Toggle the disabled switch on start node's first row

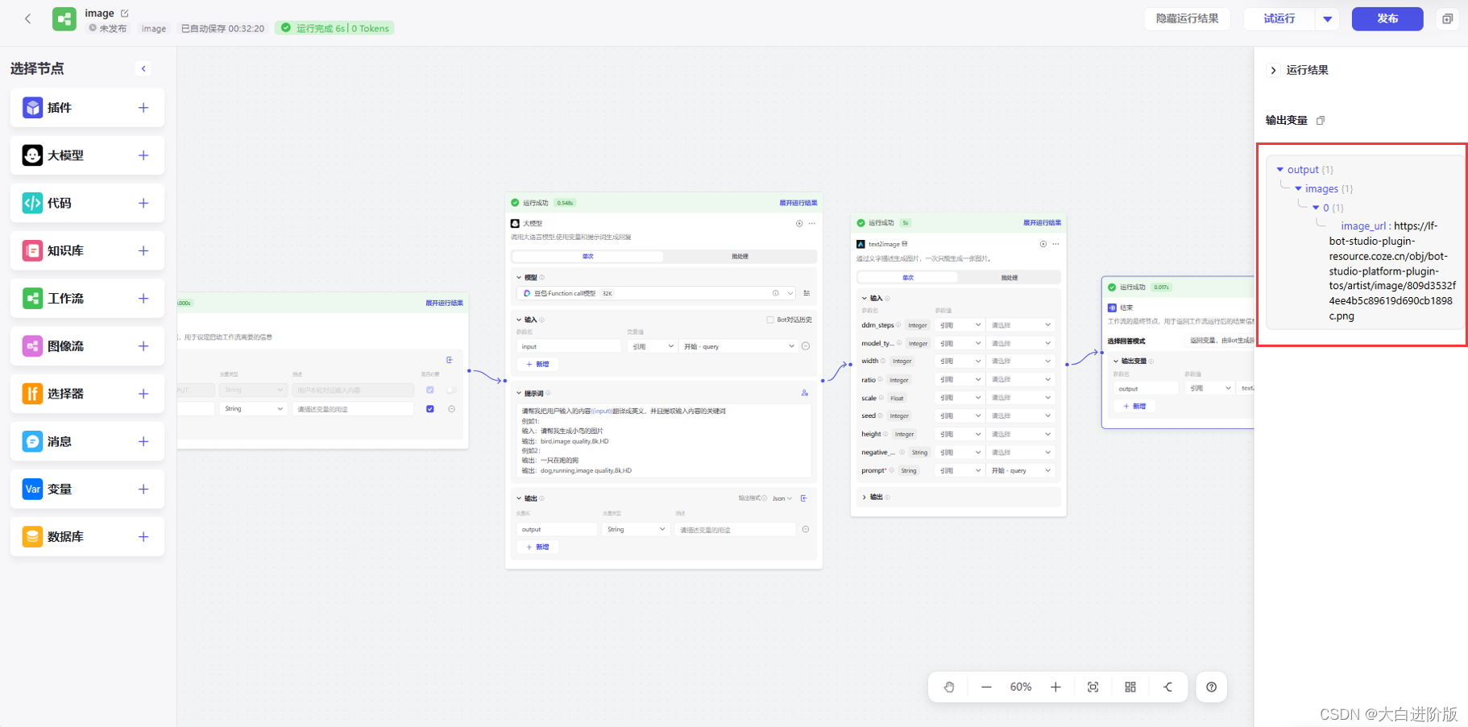click(451, 390)
